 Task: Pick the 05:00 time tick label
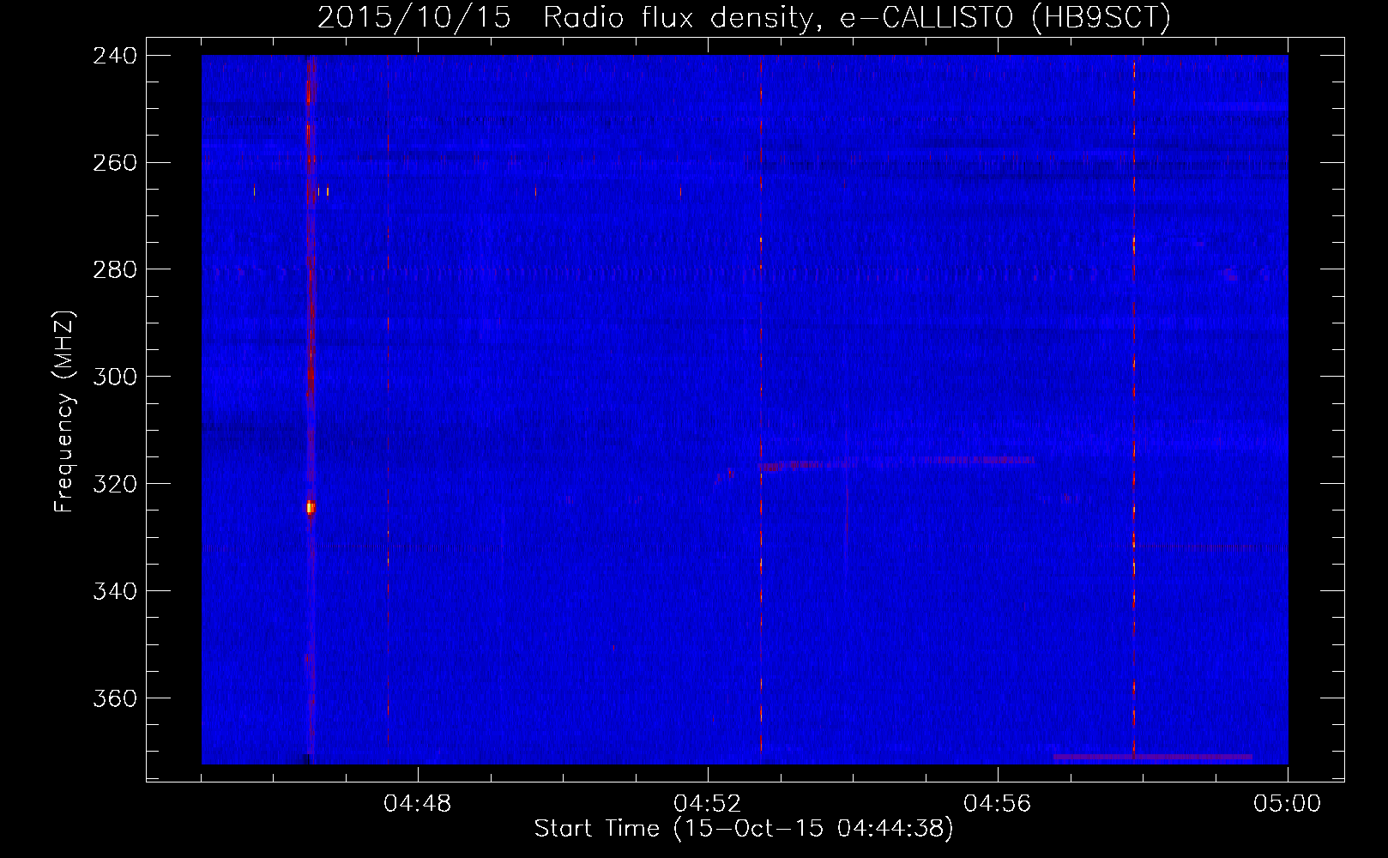(1288, 804)
